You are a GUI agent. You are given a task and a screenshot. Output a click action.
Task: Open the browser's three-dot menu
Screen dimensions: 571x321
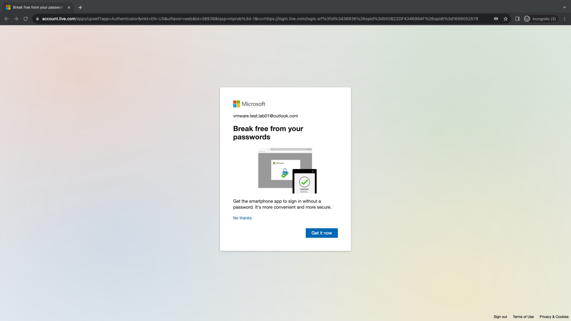(x=565, y=18)
